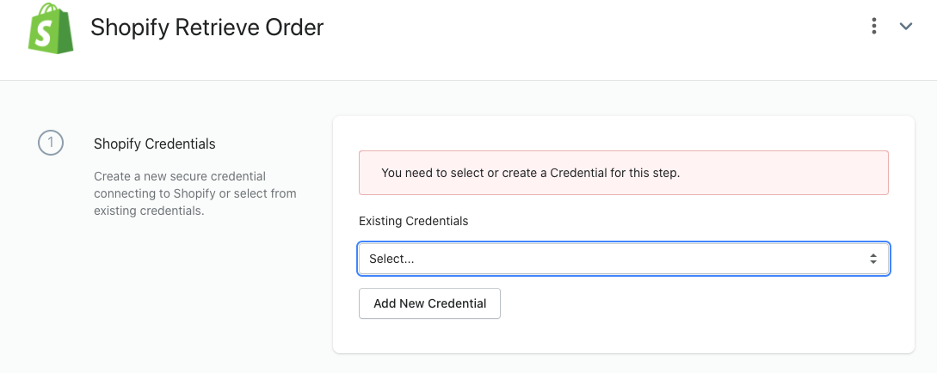The image size is (937, 373).
Task: Click the "Select..." placeholder text
Action: pos(391,259)
